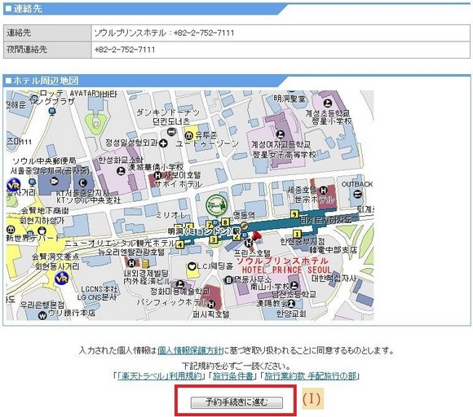473x417 pixels.
Task: Click the 明洞聖堂 map label
Action: click(290, 99)
